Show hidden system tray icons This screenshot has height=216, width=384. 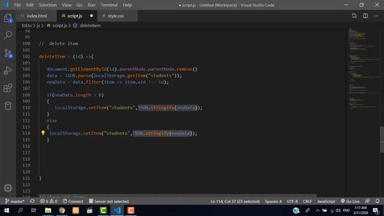click(317, 211)
